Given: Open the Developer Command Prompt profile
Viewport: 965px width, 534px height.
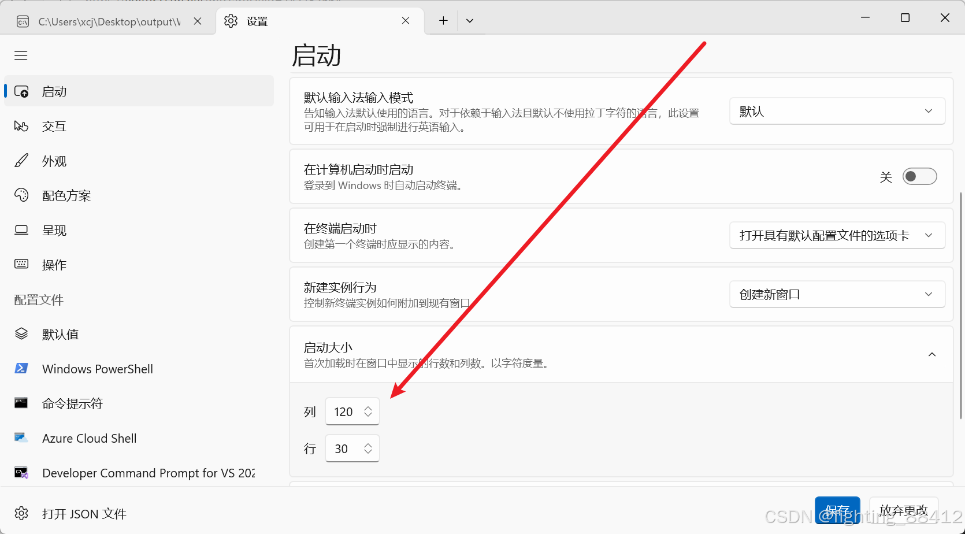Looking at the screenshot, I should 147,473.
